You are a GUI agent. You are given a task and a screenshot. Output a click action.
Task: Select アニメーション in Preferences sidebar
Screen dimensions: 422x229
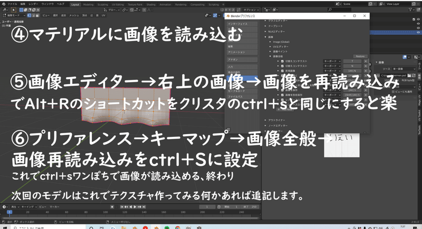click(242, 52)
